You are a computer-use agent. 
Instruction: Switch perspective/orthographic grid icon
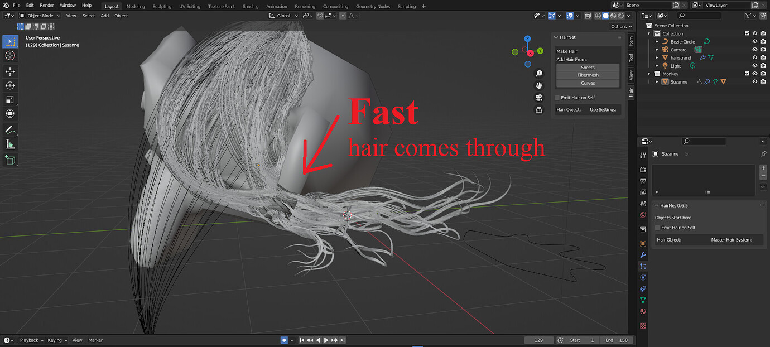click(x=539, y=110)
